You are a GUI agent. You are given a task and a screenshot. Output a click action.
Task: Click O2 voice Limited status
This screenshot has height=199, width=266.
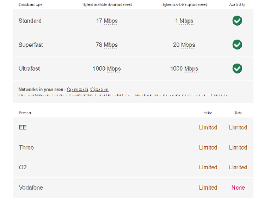click(x=208, y=168)
